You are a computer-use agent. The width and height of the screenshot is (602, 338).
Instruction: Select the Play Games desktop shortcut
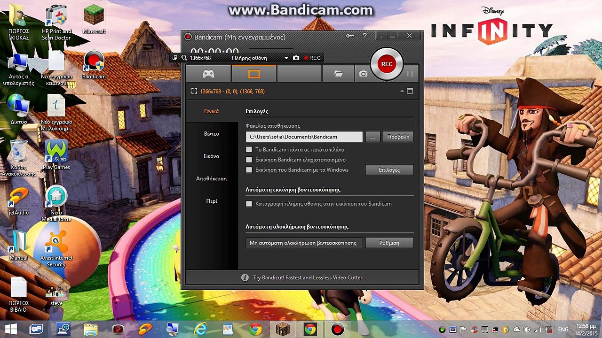(56, 155)
